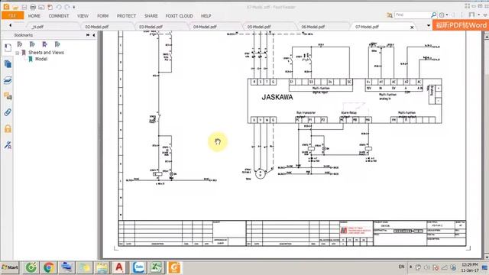Switch to the HOME ribbon tab

click(x=34, y=15)
